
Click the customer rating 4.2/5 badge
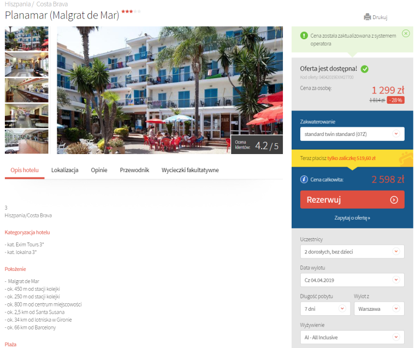257,145
